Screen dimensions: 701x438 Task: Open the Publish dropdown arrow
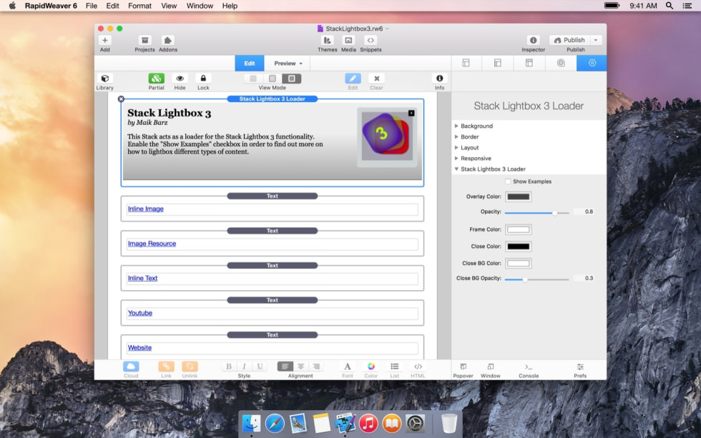(x=596, y=40)
